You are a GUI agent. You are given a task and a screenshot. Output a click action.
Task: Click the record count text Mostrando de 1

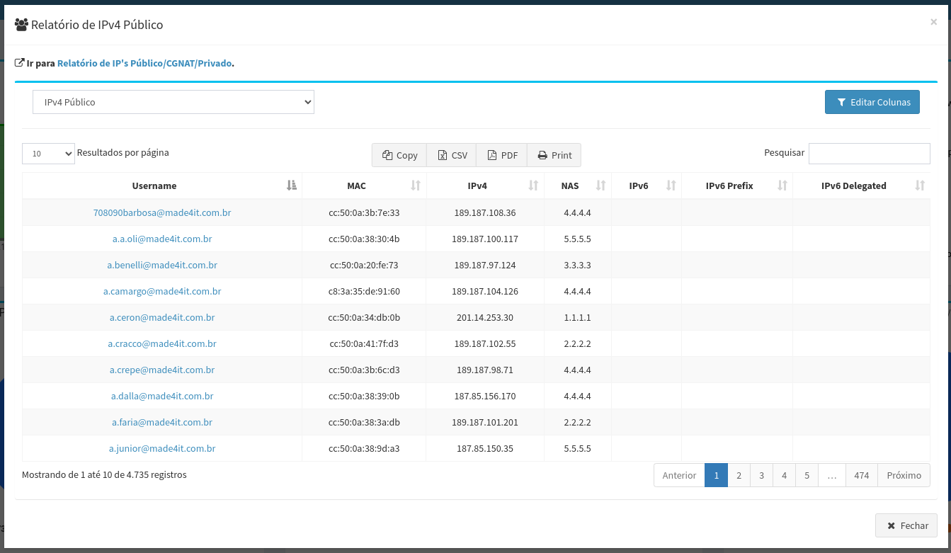104,474
